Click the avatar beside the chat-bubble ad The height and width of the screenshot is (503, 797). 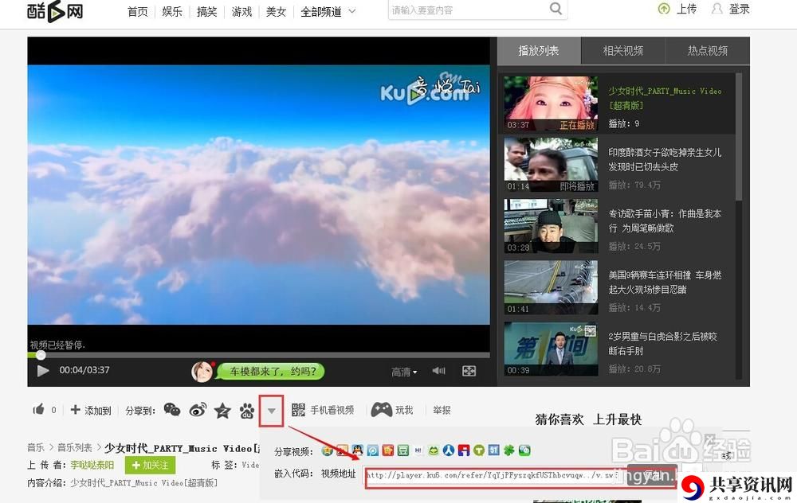[x=202, y=372]
